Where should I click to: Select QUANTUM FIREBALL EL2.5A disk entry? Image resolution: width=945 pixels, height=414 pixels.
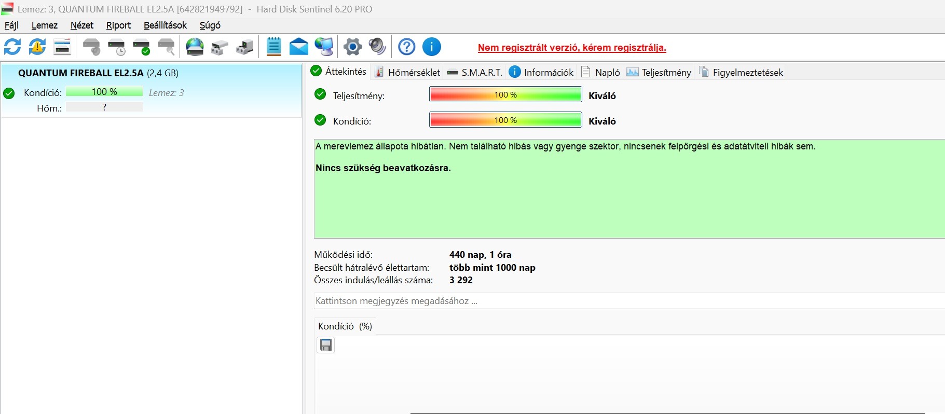[x=152, y=90]
